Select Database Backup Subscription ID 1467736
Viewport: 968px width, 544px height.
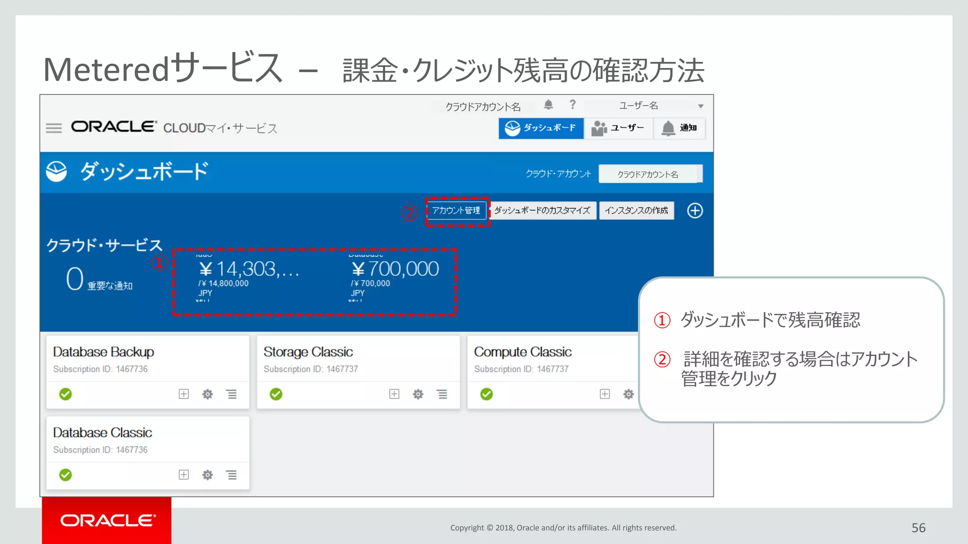(x=100, y=369)
